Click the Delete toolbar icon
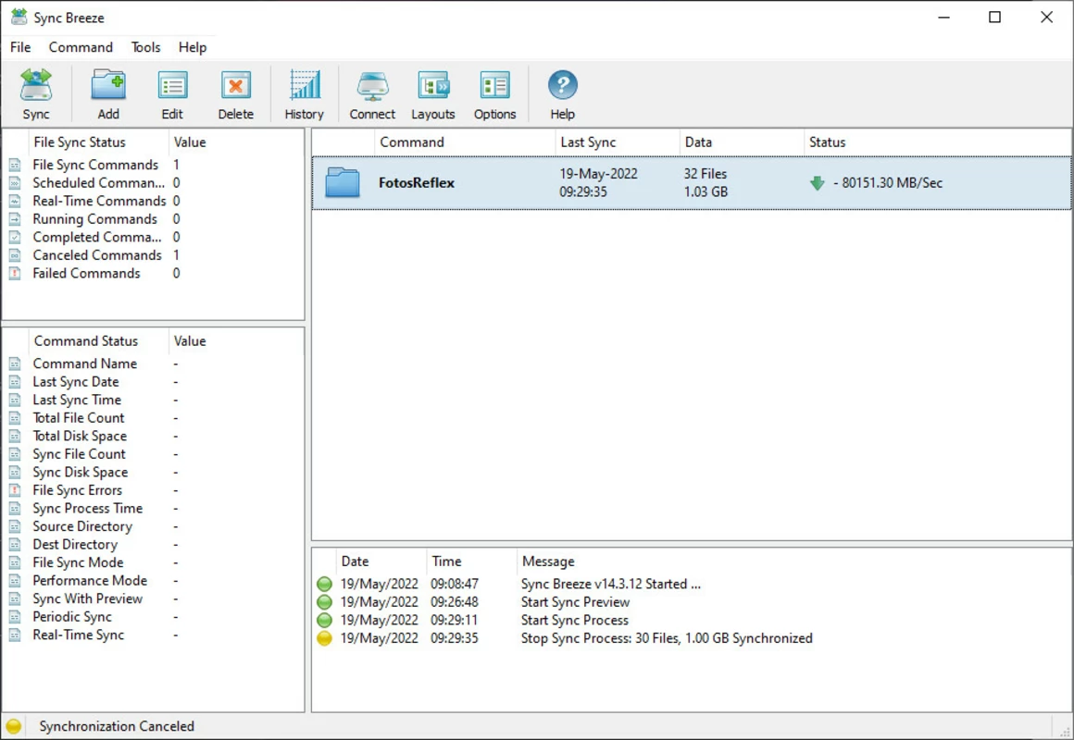Screen dimensions: 1074x740 coord(235,86)
